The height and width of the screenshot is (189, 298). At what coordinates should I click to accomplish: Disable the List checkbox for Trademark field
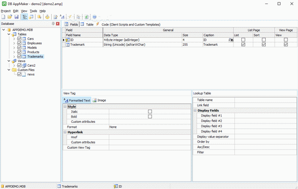[x=243, y=44]
